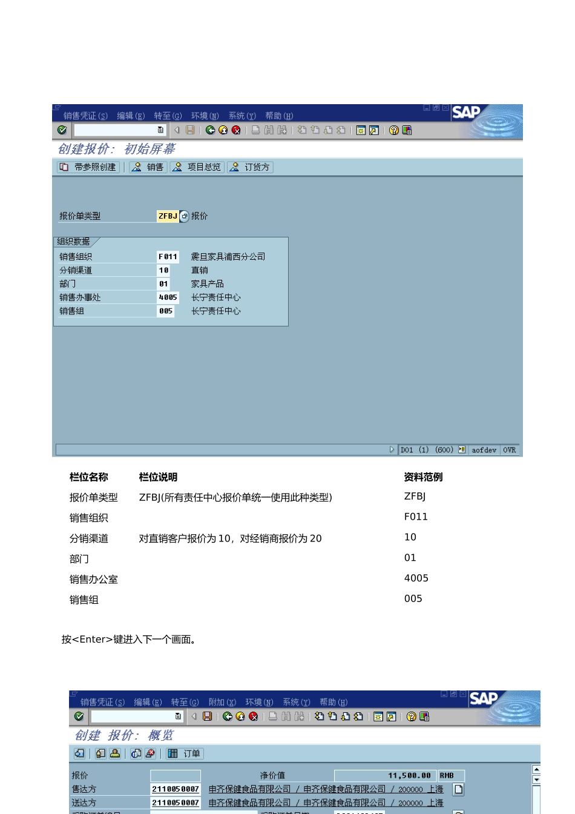Image resolution: width=575 pixels, height=814 pixels.
Task: Click Generate Shortcut icon in initial screen toolbar
Action: (x=374, y=130)
